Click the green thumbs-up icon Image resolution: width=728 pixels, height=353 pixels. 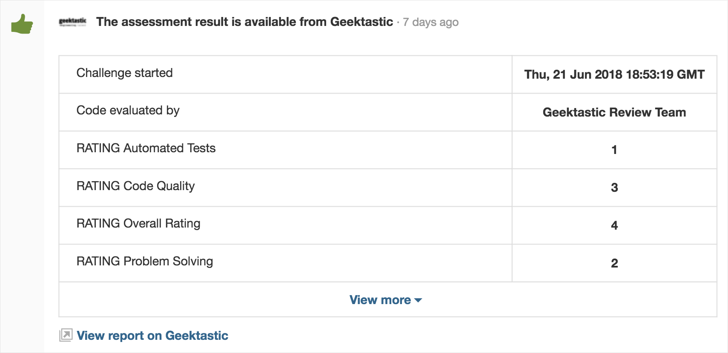(22, 24)
